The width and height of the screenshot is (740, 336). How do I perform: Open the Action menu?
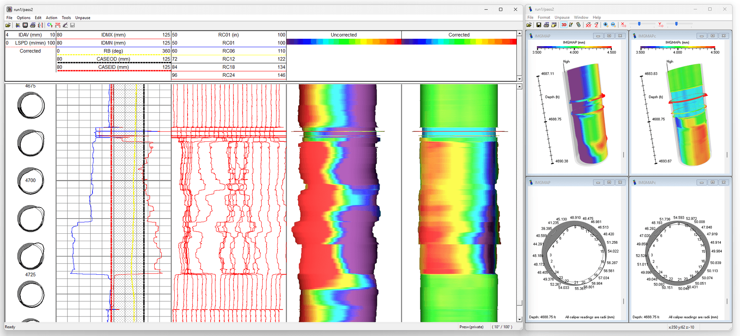pos(51,17)
